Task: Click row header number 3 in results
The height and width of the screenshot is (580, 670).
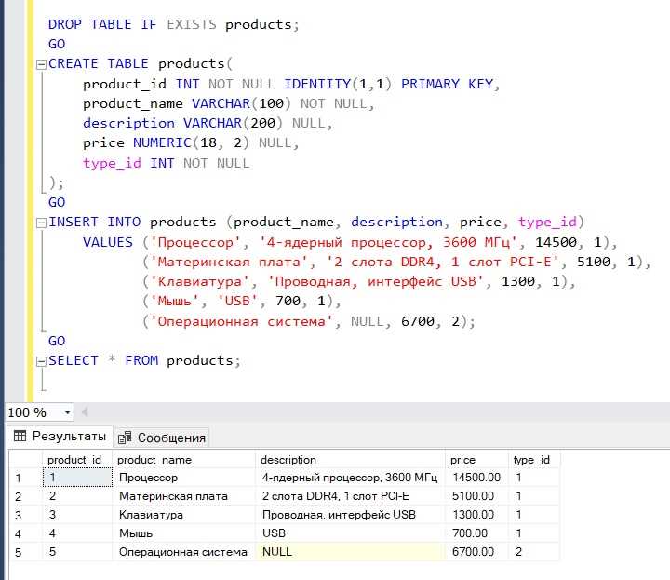Action: (x=26, y=515)
